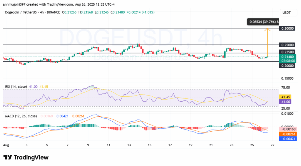Click the annmugoiri397 created with TradingView.com caption
301x166 pixels.
[x=38, y=4]
